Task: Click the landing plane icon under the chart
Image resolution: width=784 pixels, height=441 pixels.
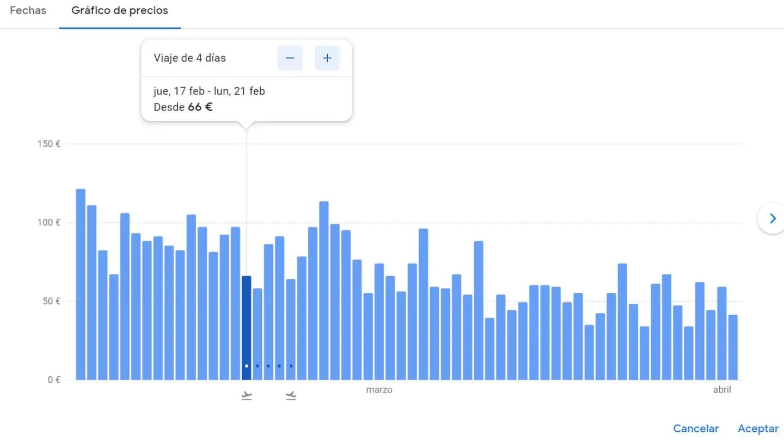Action: [291, 396]
